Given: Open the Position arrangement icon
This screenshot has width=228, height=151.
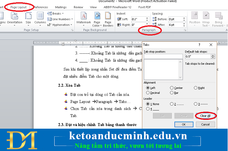Looking at the screenshot, I should pyautogui.click(x=195, y=19).
